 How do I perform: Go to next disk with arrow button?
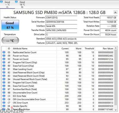115,12
